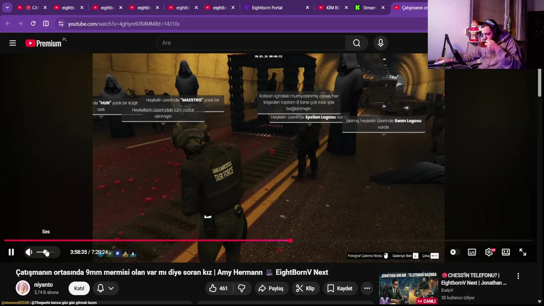544x306 pixels.
Task: Close the CAI tab
Action: pyautogui.click(x=45, y=8)
